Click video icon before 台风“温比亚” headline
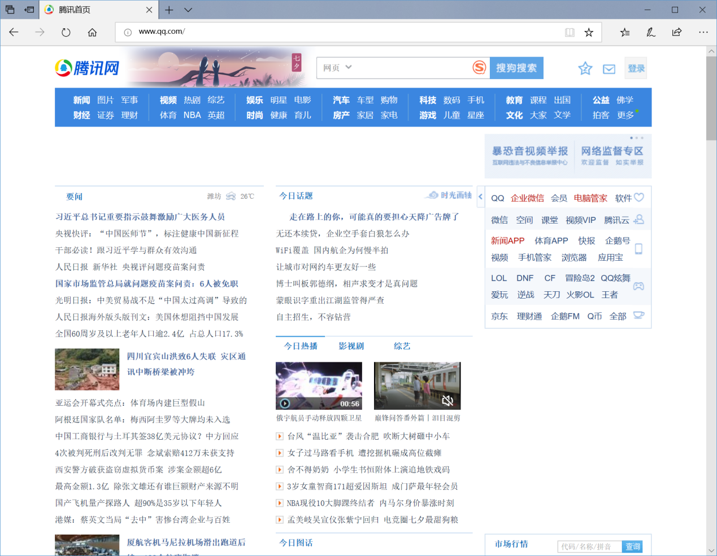 tap(280, 436)
